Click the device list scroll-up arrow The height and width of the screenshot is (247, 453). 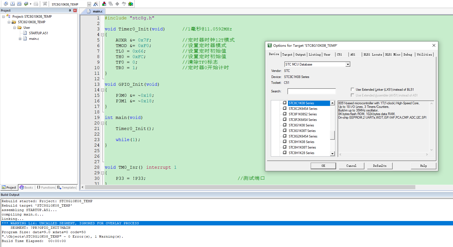[333, 103]
